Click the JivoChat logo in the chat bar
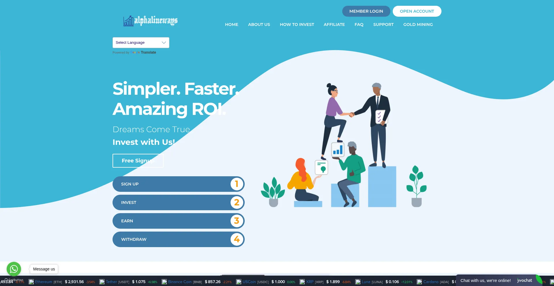This screenshot has width=554, height=286. [x=524, y=280]
